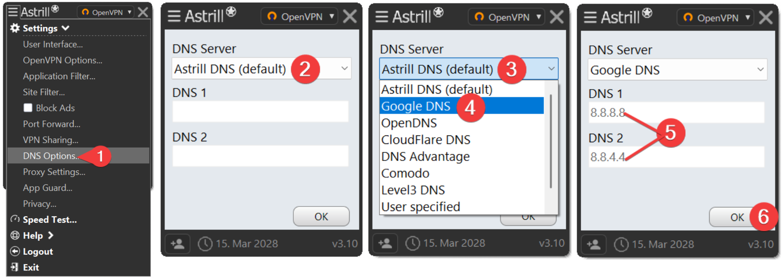Click the Speed Test gauge icon
The height and width of the screenshot is (278, 784).
pos(15,219)
